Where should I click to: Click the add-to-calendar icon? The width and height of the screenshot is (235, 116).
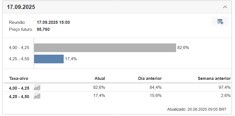pyautogui.click(x=220, y=22)
